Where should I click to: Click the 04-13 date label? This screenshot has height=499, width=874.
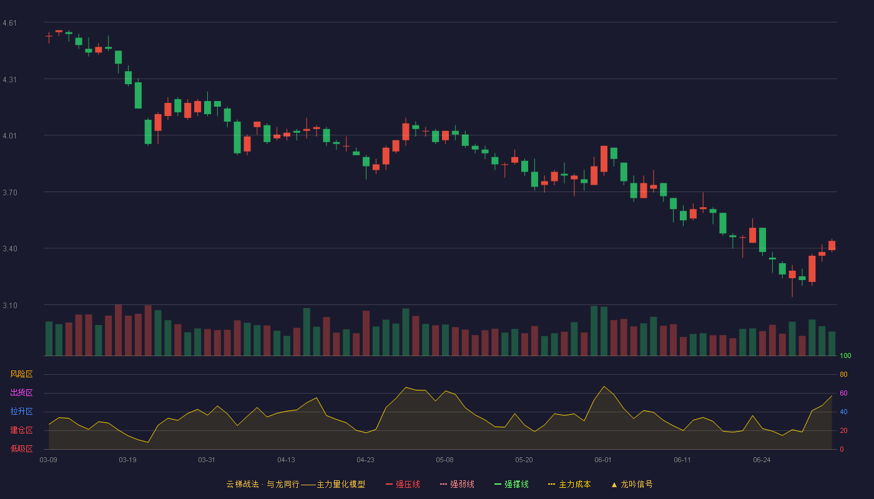coord(286,460)
